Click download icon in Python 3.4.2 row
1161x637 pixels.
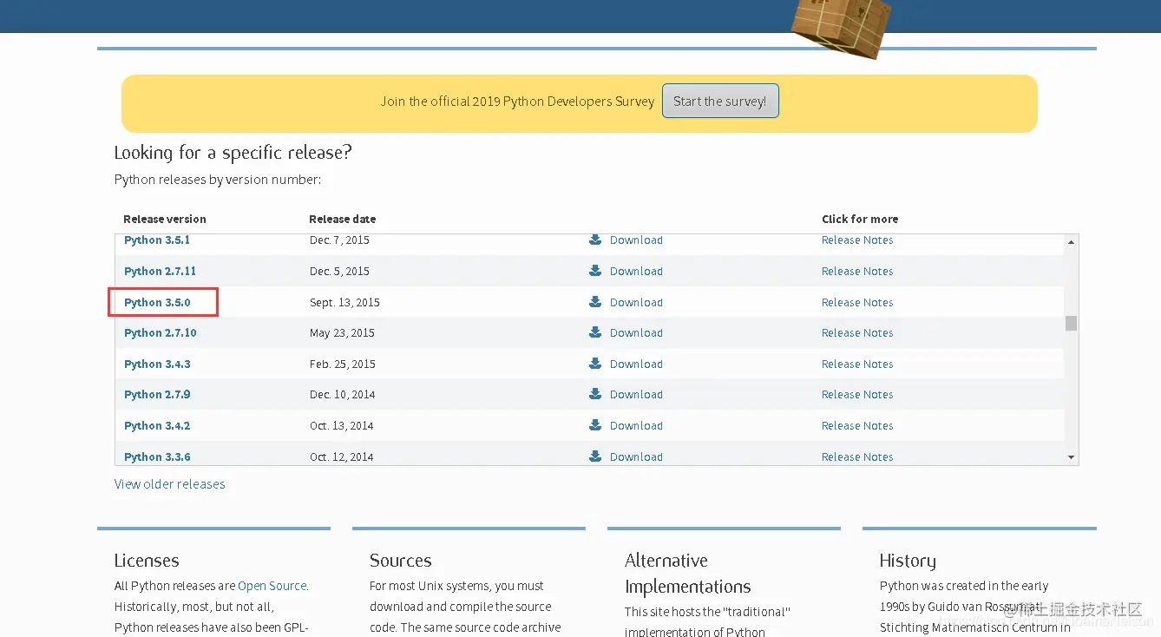coord(595,425)
